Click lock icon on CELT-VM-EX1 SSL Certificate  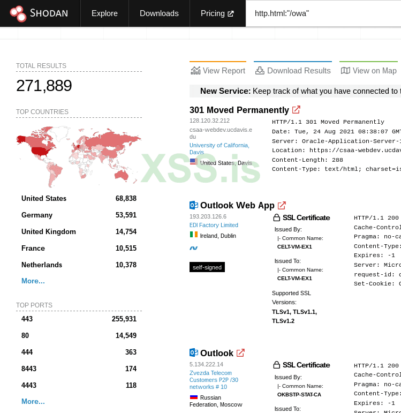pyautogui.click(x=276, y=217)
